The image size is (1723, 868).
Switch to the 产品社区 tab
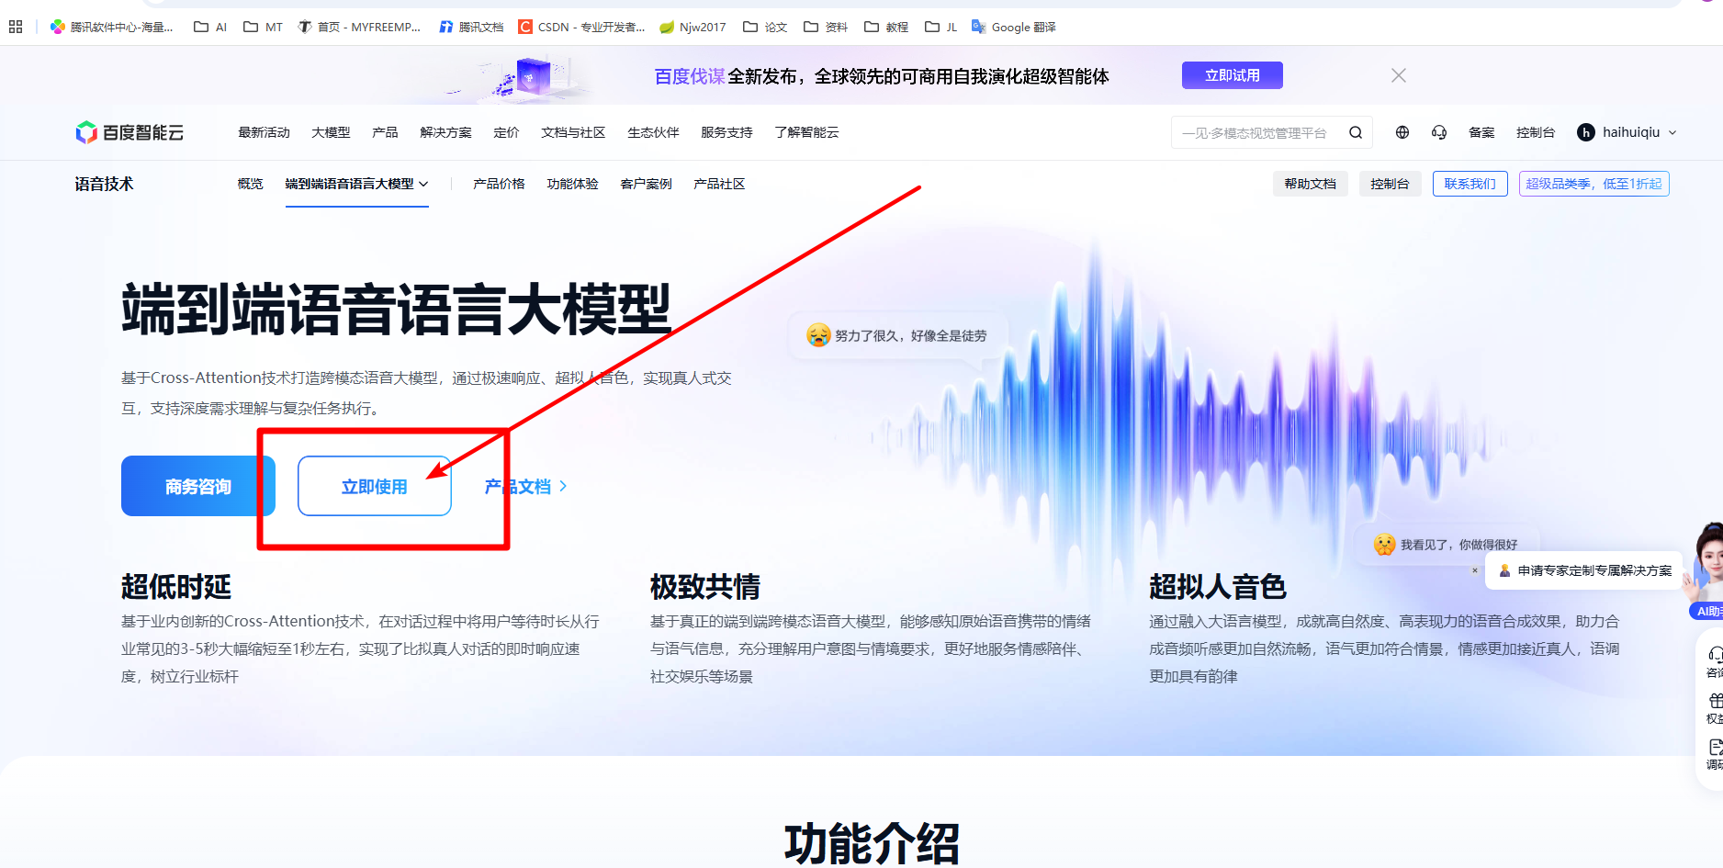pos(719,184)
